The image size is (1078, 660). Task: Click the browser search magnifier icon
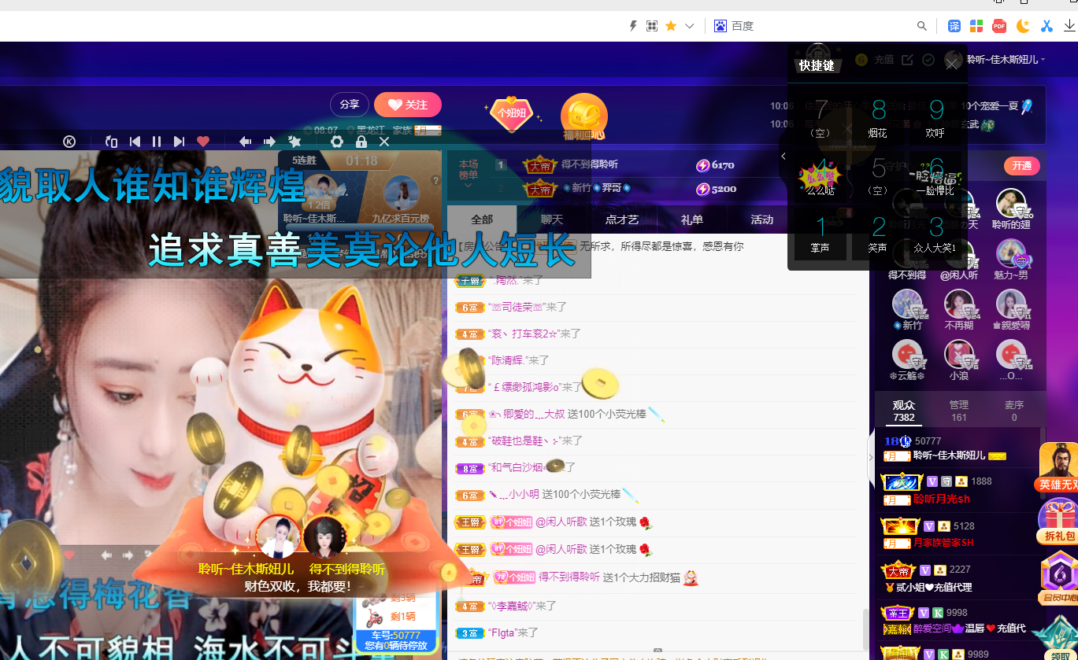pyautogui.click(x=922, y=26)
